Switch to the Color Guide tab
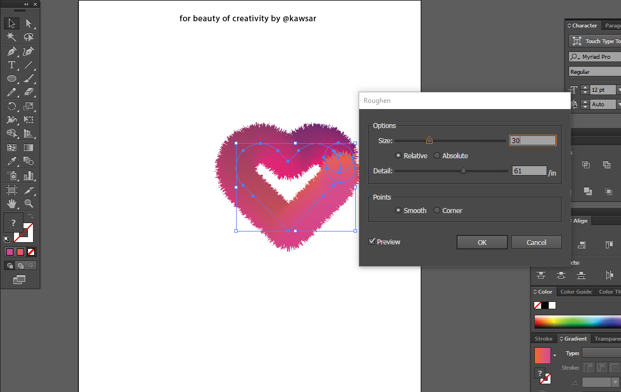The width and height of the screenshot is (621, 392). coord(576,291)
